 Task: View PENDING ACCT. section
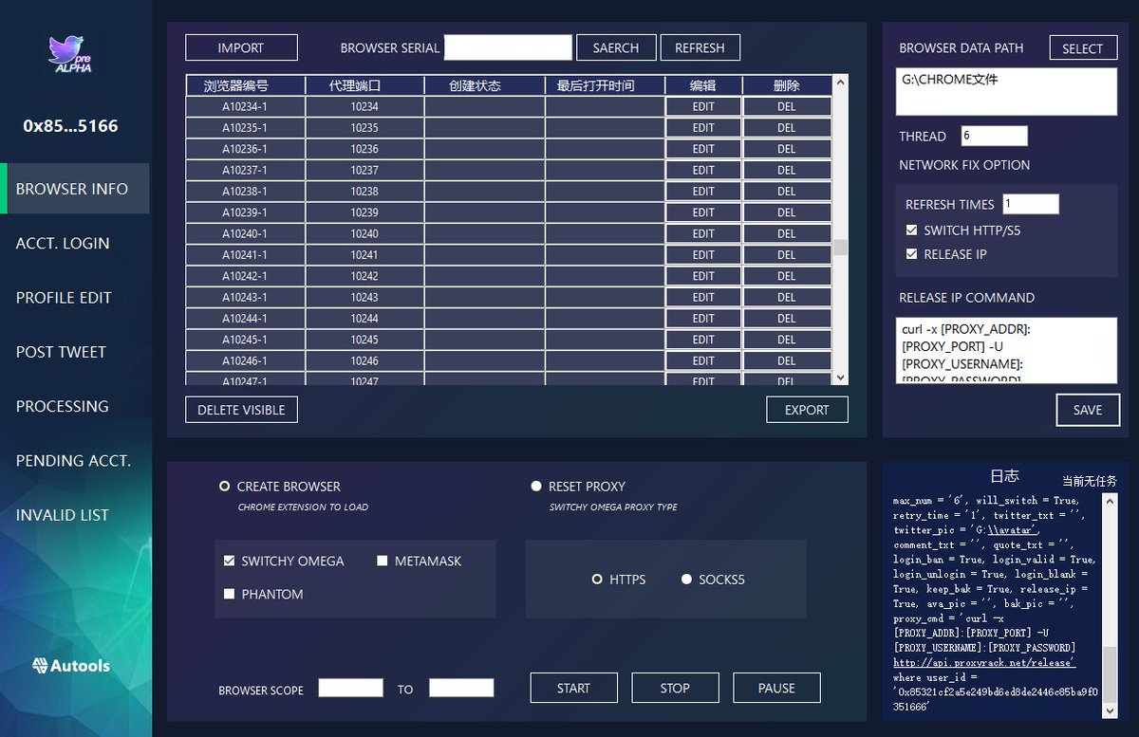click(73, 460)
